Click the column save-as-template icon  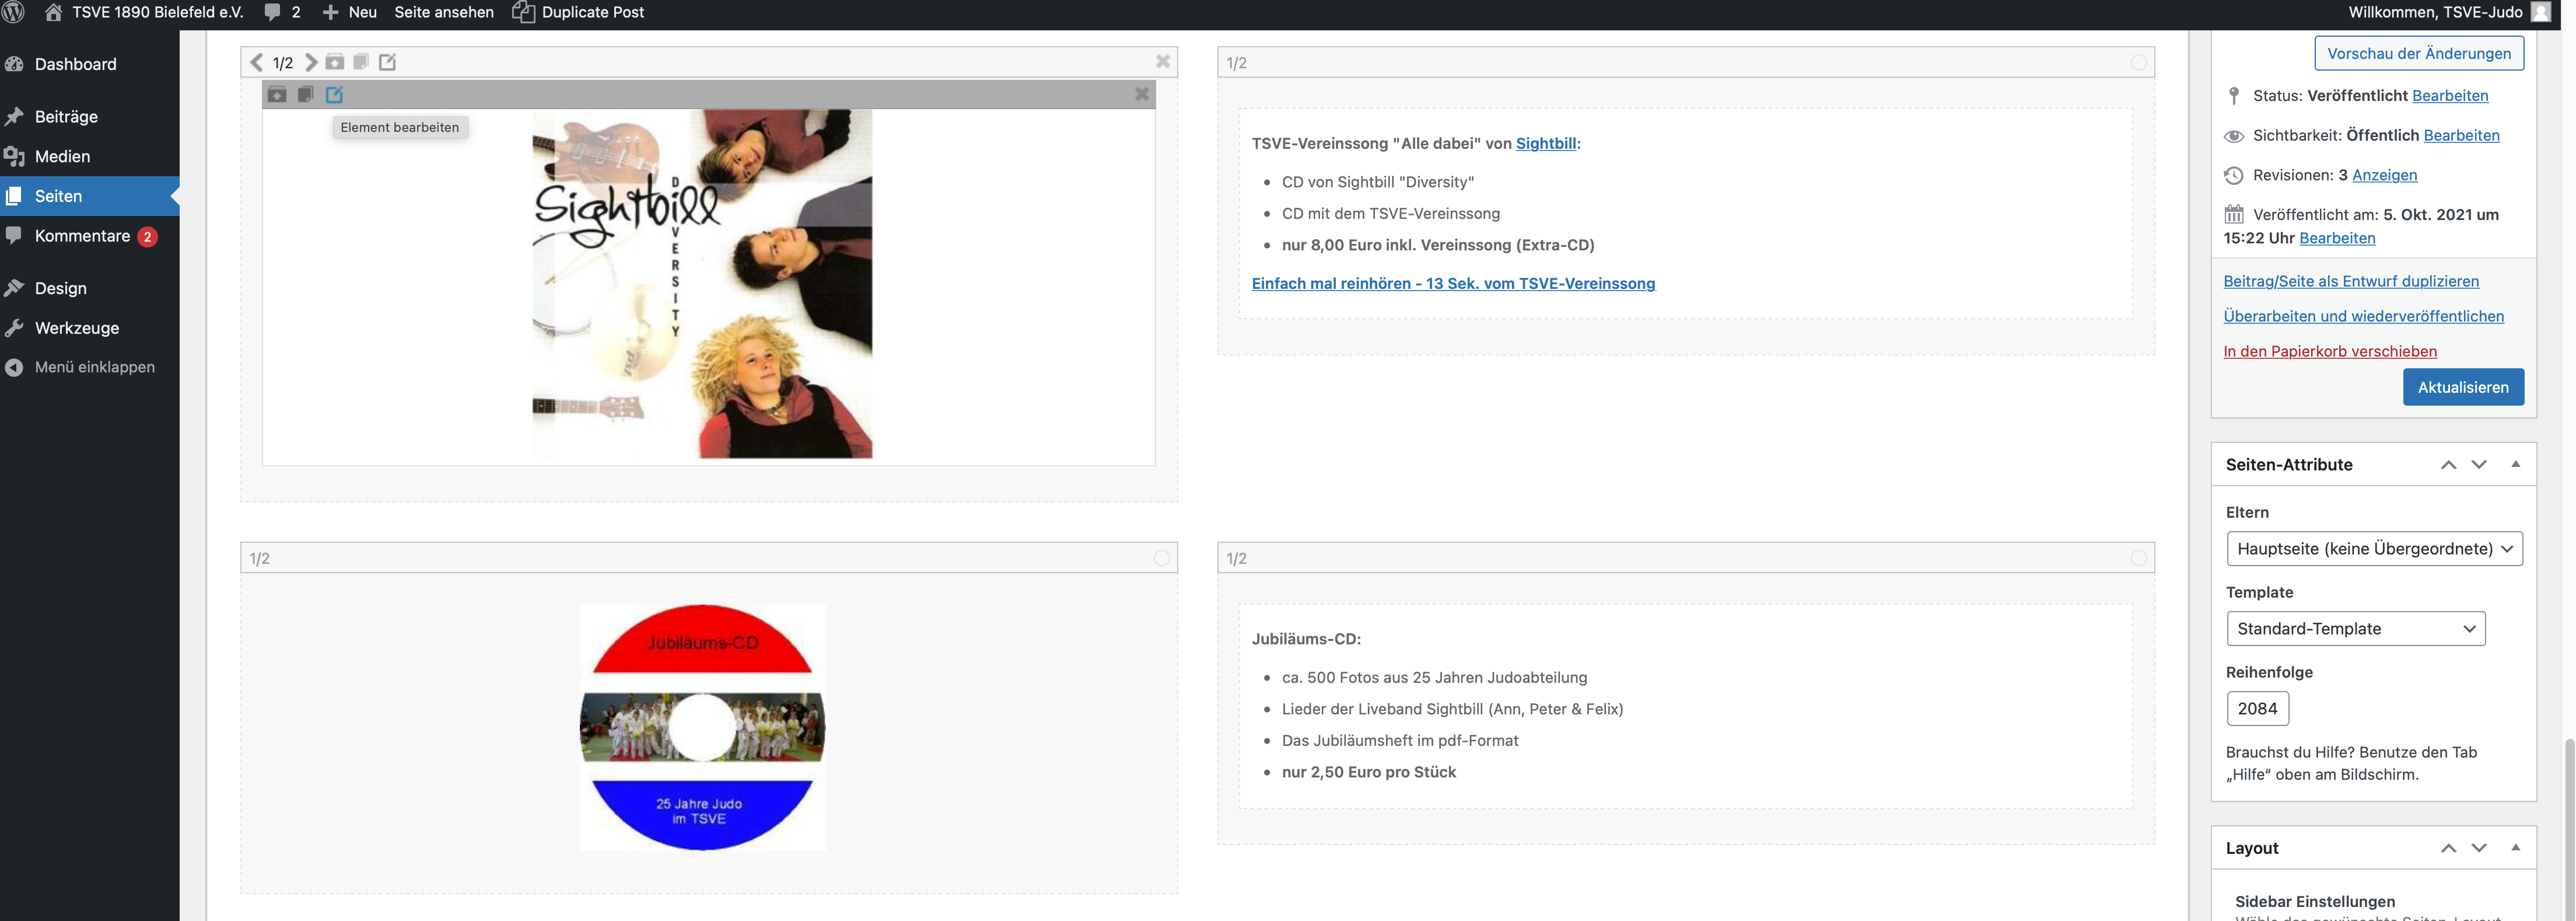335,62
